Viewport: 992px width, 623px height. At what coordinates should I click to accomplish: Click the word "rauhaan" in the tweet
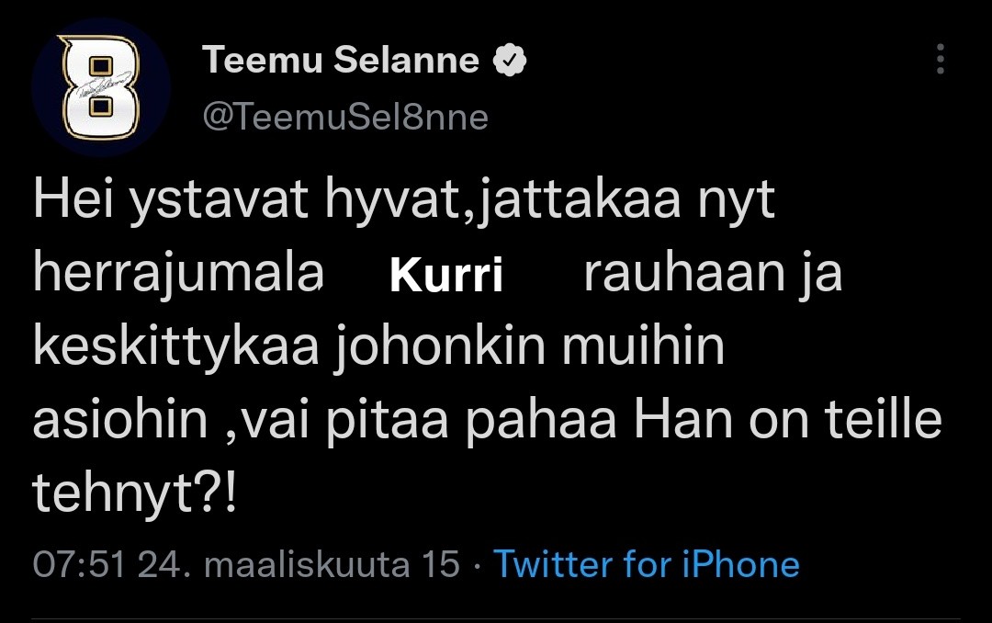[677, 274]
